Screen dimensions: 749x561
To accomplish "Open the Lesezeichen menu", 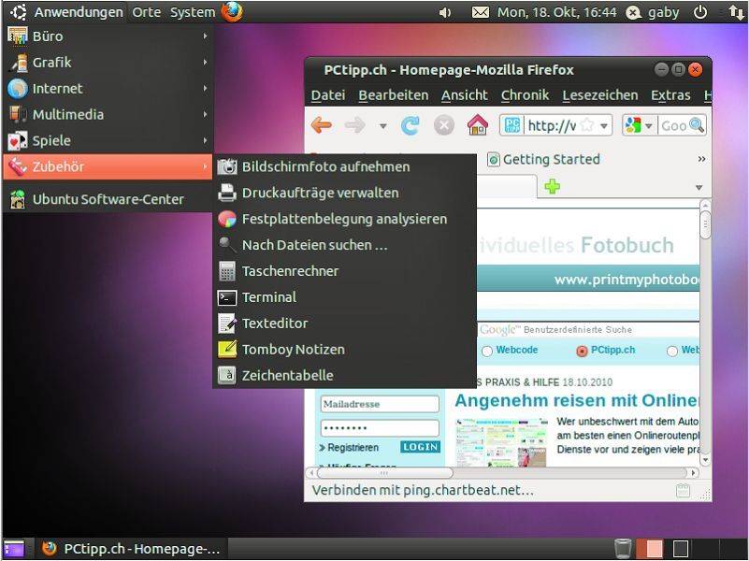I will point(600,95).
